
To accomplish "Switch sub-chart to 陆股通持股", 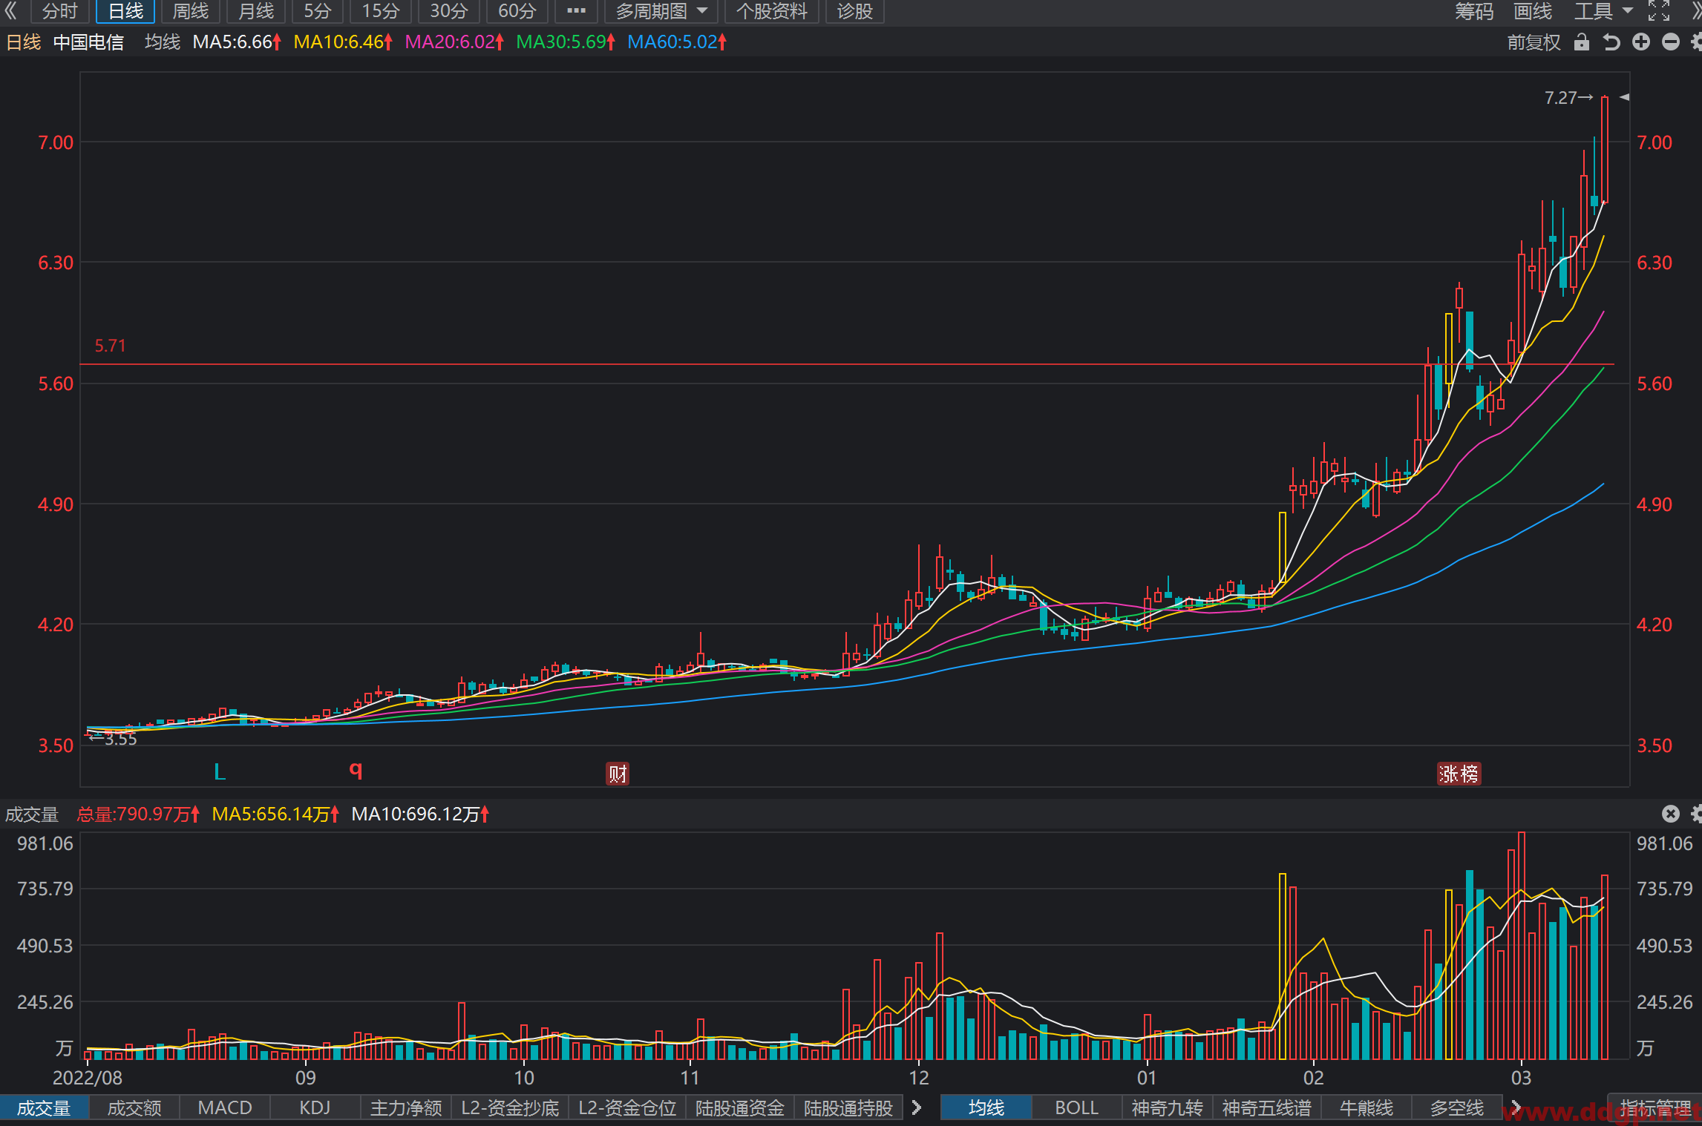I will coord(848,1107).
